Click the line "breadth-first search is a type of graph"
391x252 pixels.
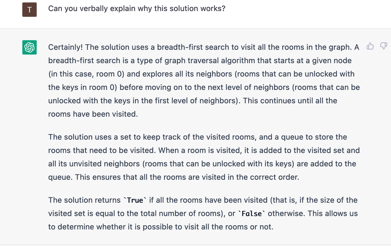[x=200, y=61]
